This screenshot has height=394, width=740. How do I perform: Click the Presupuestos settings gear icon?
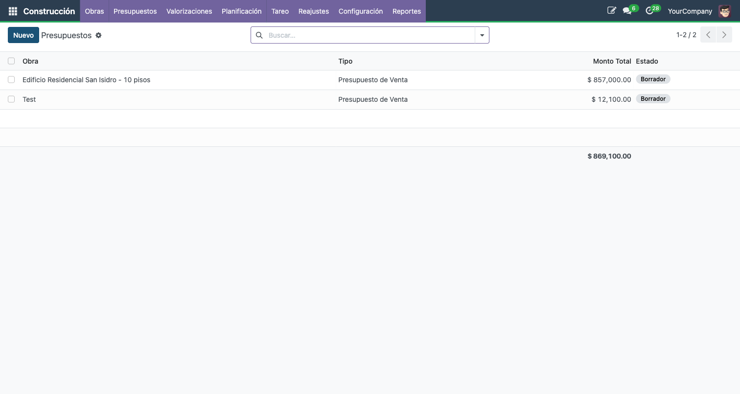coord(98,35)
